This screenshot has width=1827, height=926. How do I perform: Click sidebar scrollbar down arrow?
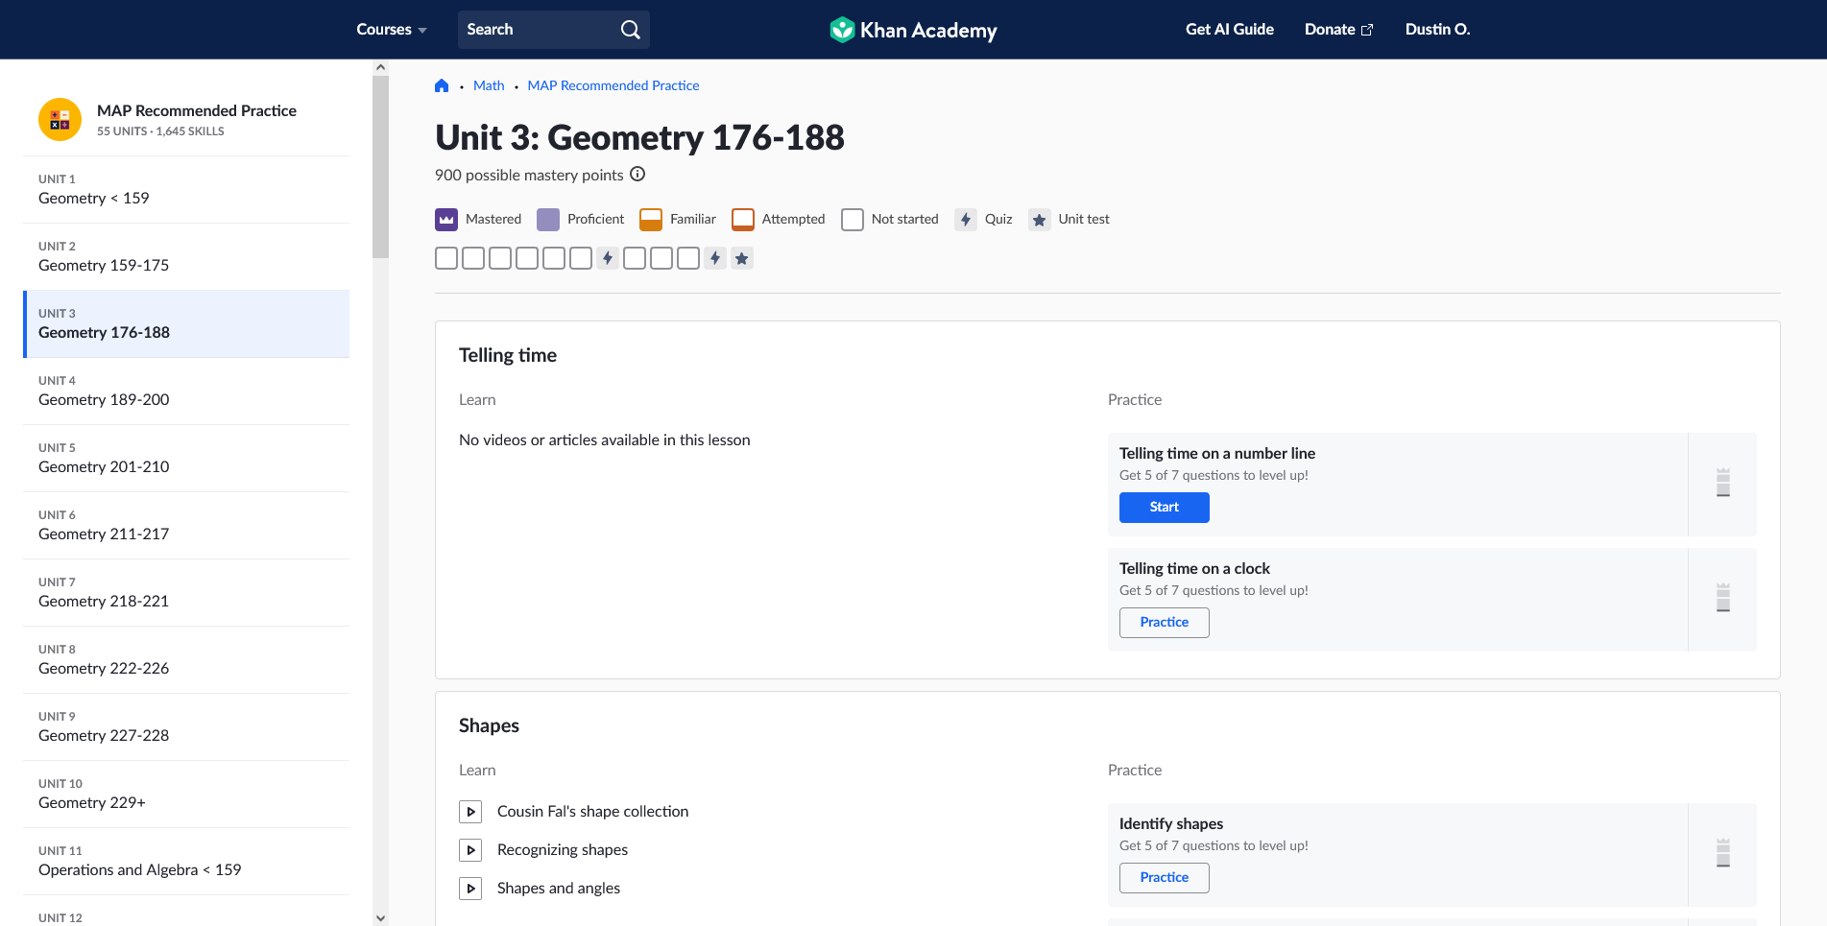click(x=380, y=918)
